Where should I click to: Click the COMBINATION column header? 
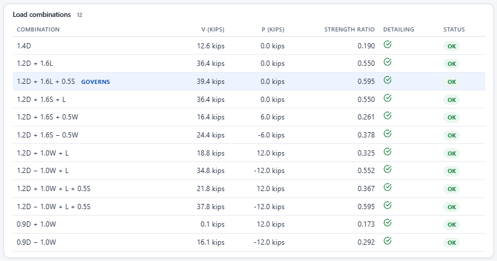(38, 30)
